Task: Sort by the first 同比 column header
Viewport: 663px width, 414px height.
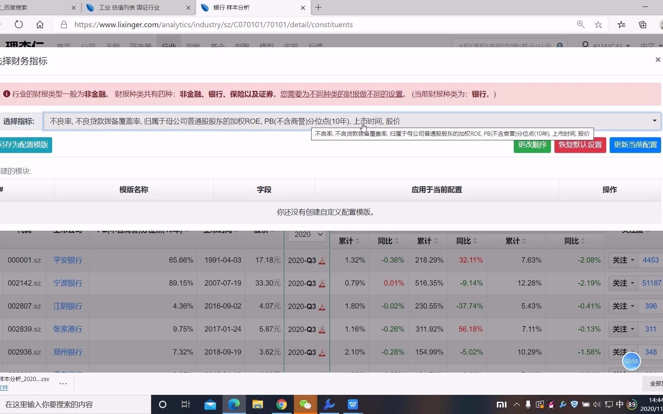Action: pyautogui.click(x=388, y=241)
